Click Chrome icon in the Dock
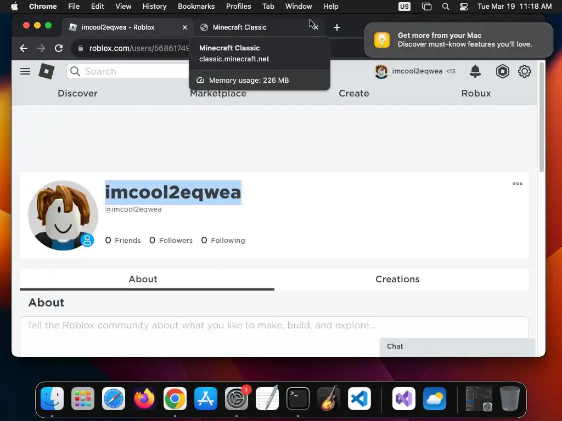The height and width of the screenshot is (421, 562). pyautogui.click(x=175, y=399)
